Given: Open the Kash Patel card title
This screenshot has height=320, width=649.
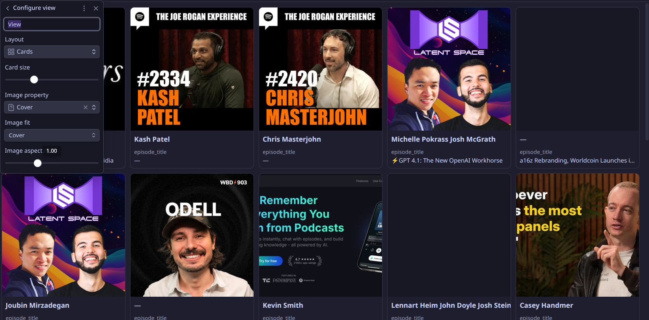Looking at the screenshot, I should tap(152, 139).
